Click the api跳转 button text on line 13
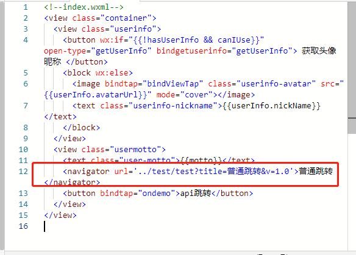The height and width of the screenshot is (255, 356). coord(196,194)
